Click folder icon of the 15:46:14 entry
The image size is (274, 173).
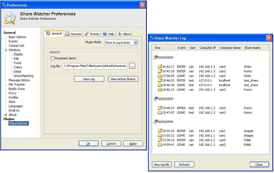click(160, 108)
